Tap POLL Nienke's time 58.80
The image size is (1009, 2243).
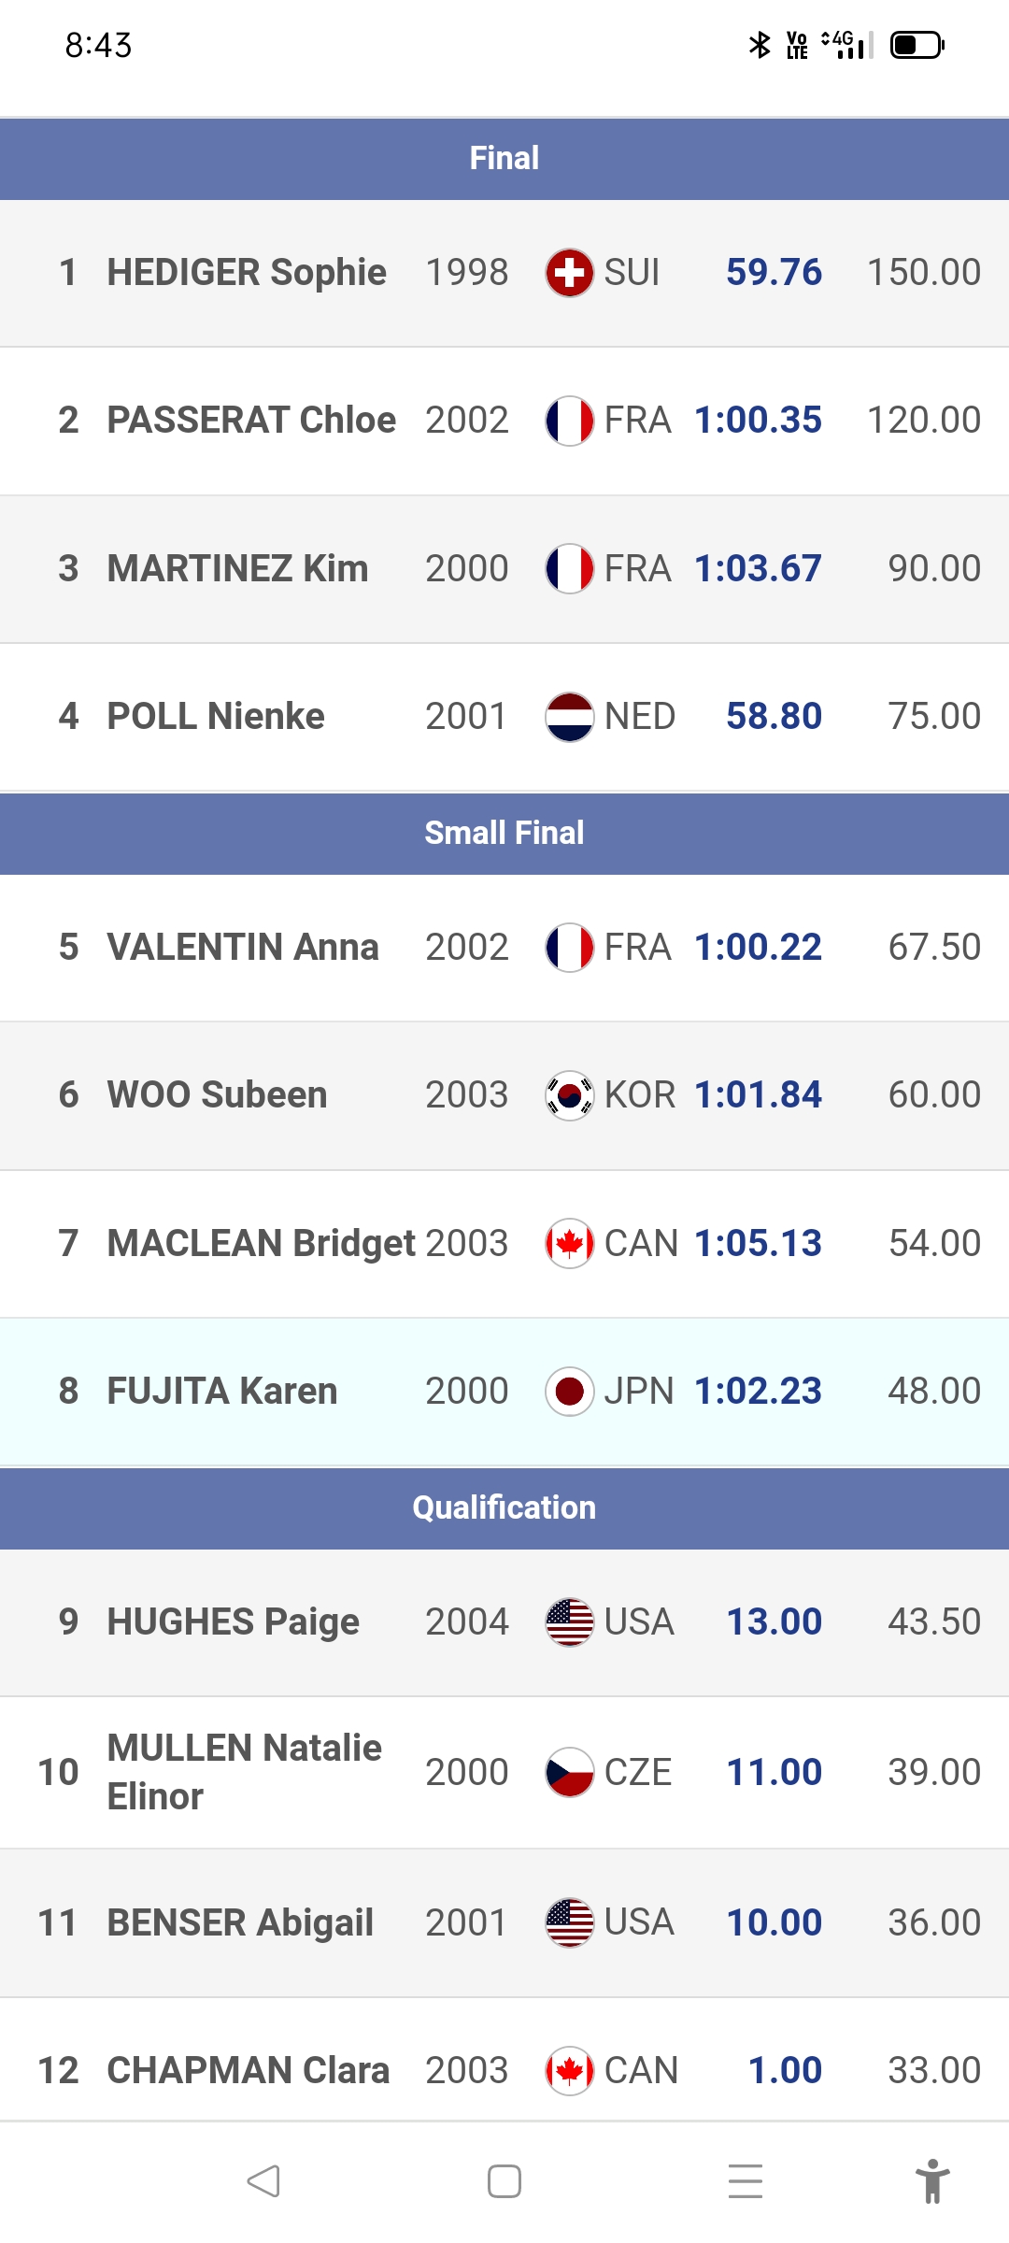click(774, 717)
